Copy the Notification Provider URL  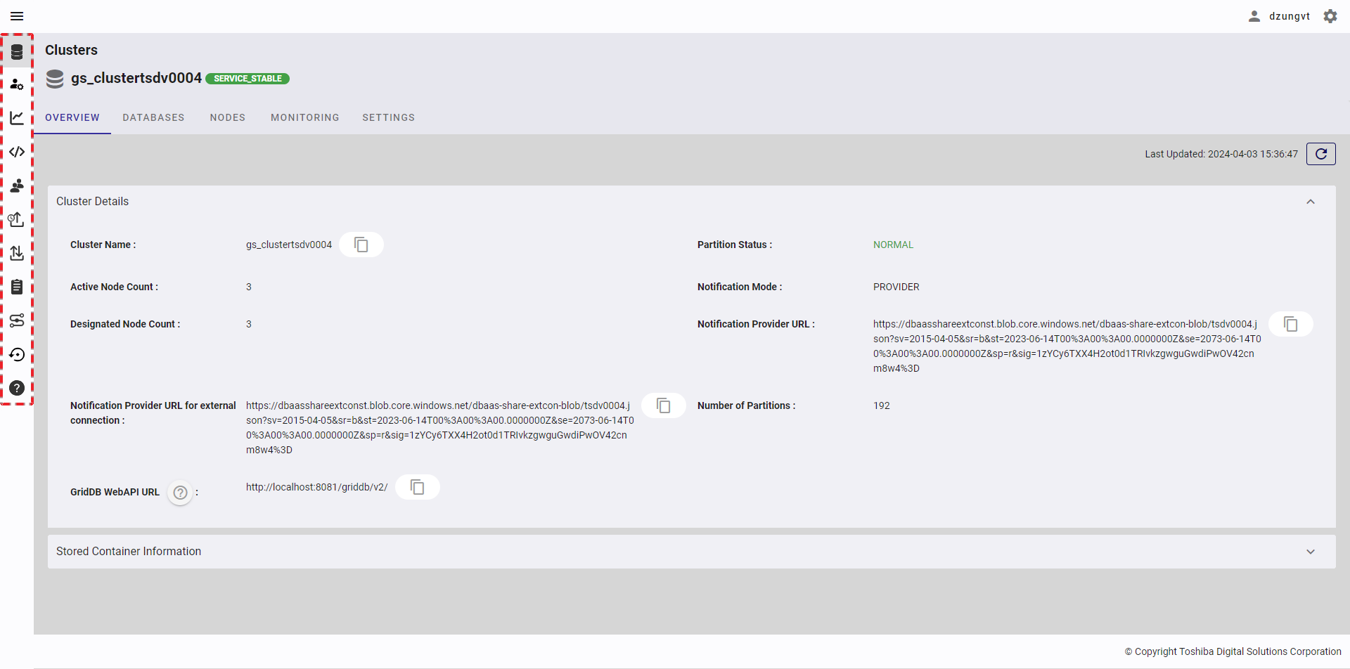click(x=1290, y=324)
